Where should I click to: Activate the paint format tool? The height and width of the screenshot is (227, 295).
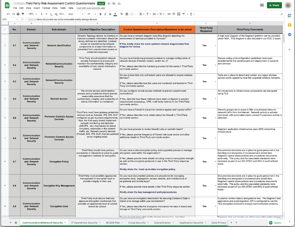[x=23, y=14]
